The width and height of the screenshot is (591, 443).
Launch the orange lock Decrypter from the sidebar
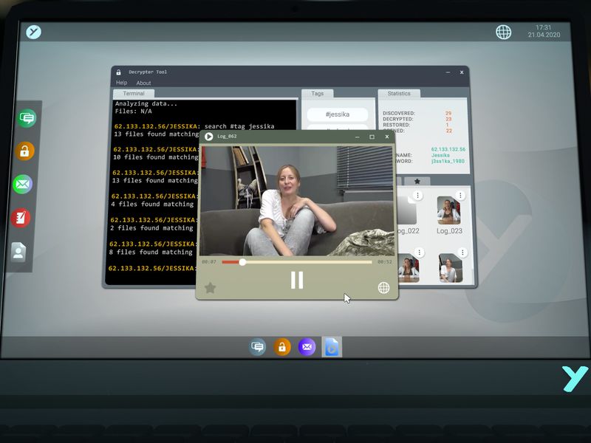pos(24,151)
